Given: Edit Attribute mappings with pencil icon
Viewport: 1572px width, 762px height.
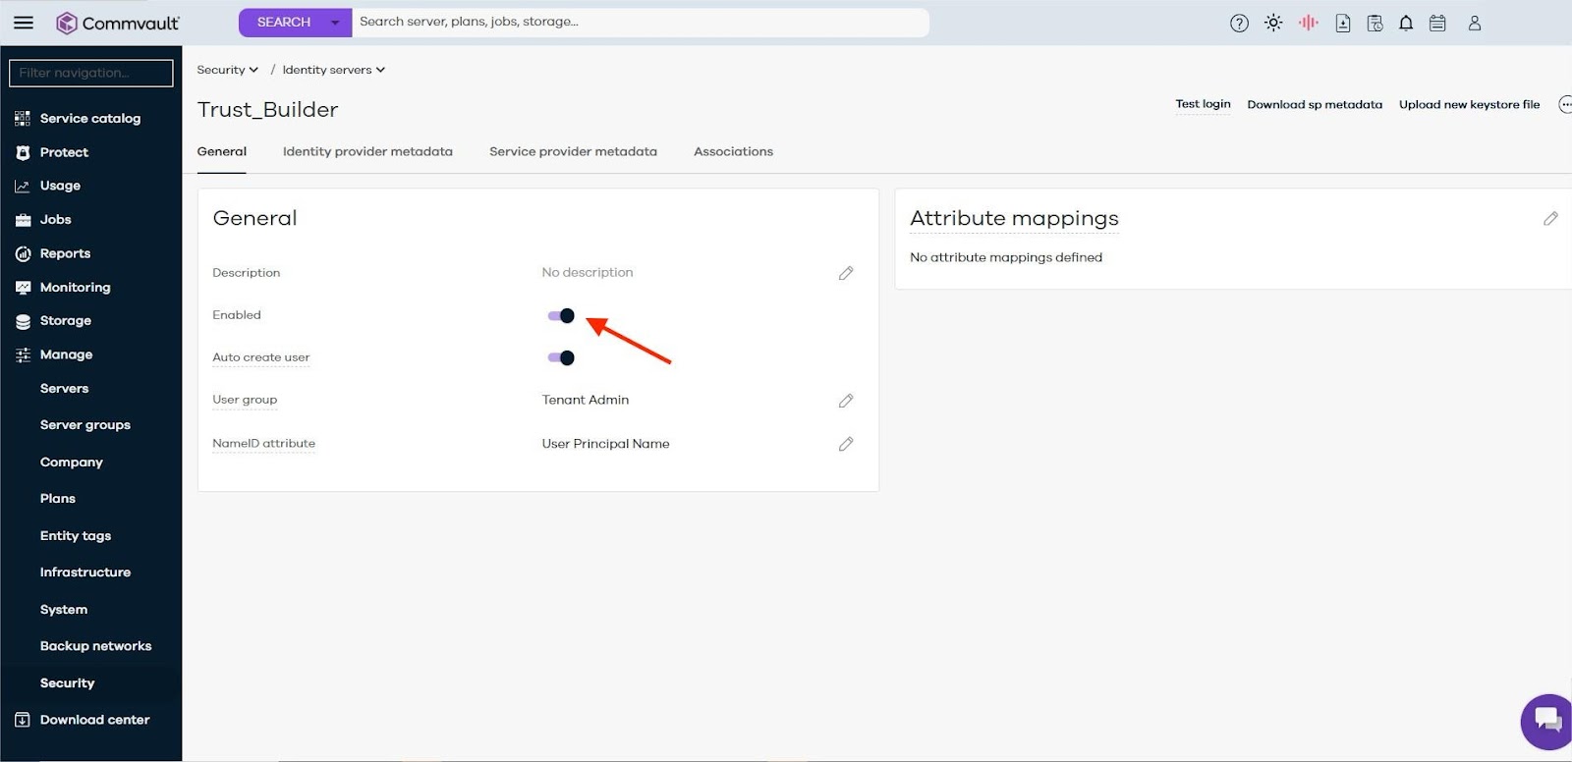Looking at the screenshot, I should pos(1550,219).
